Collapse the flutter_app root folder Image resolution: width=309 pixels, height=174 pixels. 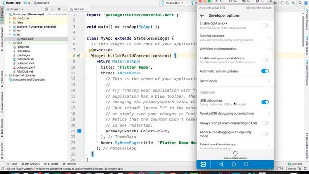point(6,14)
